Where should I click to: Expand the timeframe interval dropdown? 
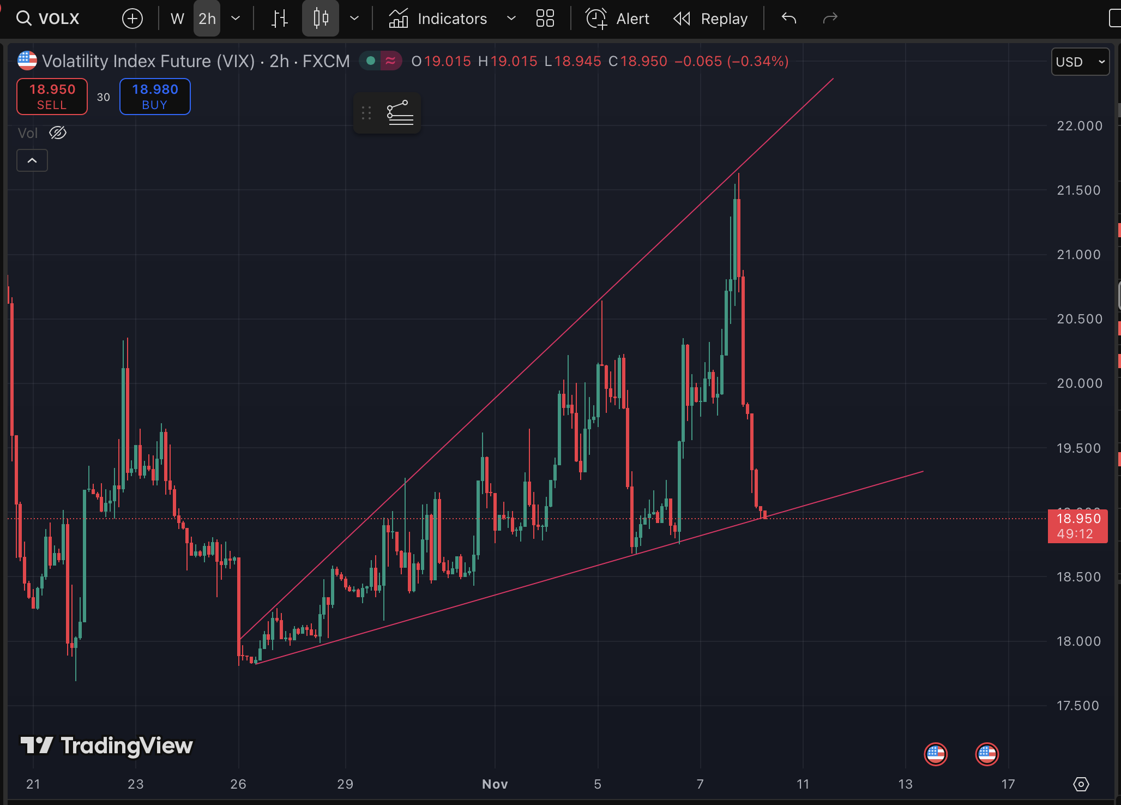tap(236, 19)
